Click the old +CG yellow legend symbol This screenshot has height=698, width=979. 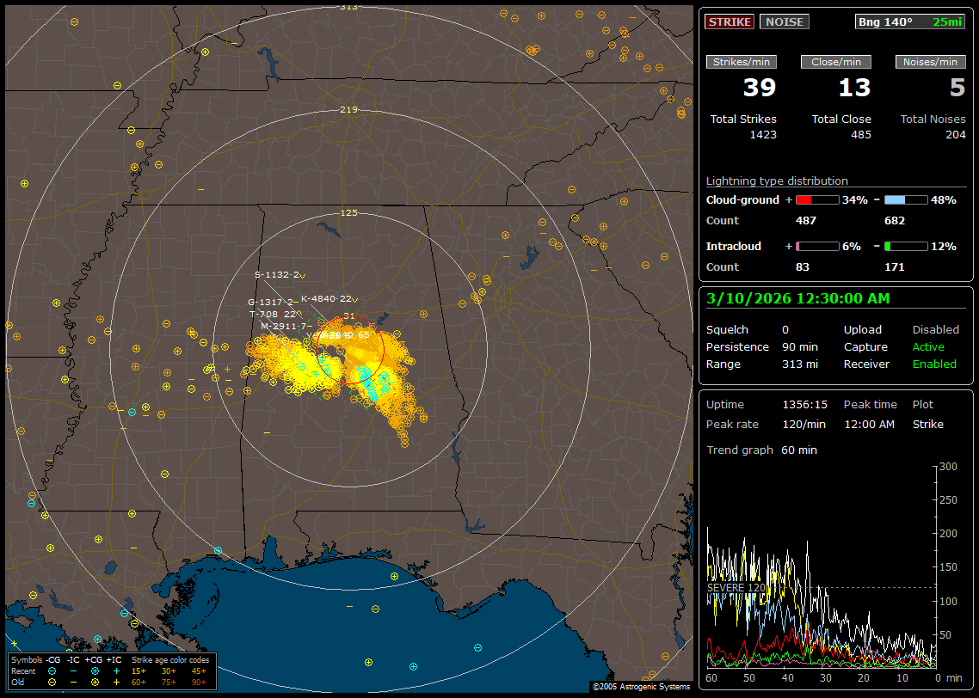(95, 682)
